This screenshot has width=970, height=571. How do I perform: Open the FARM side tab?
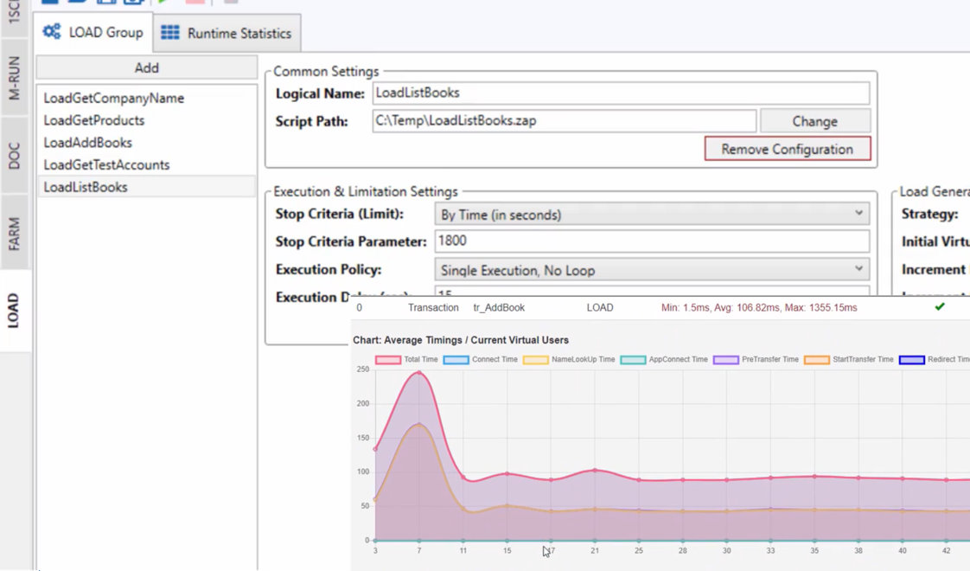tap(15, 233)
